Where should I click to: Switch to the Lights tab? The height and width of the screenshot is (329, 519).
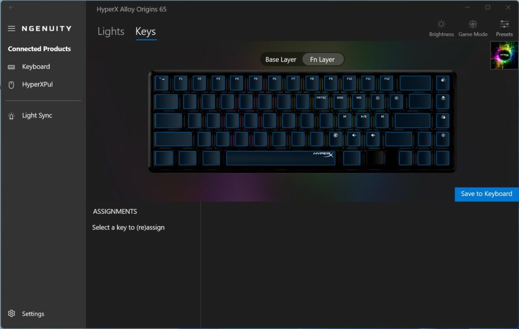[x=111, y=32]
